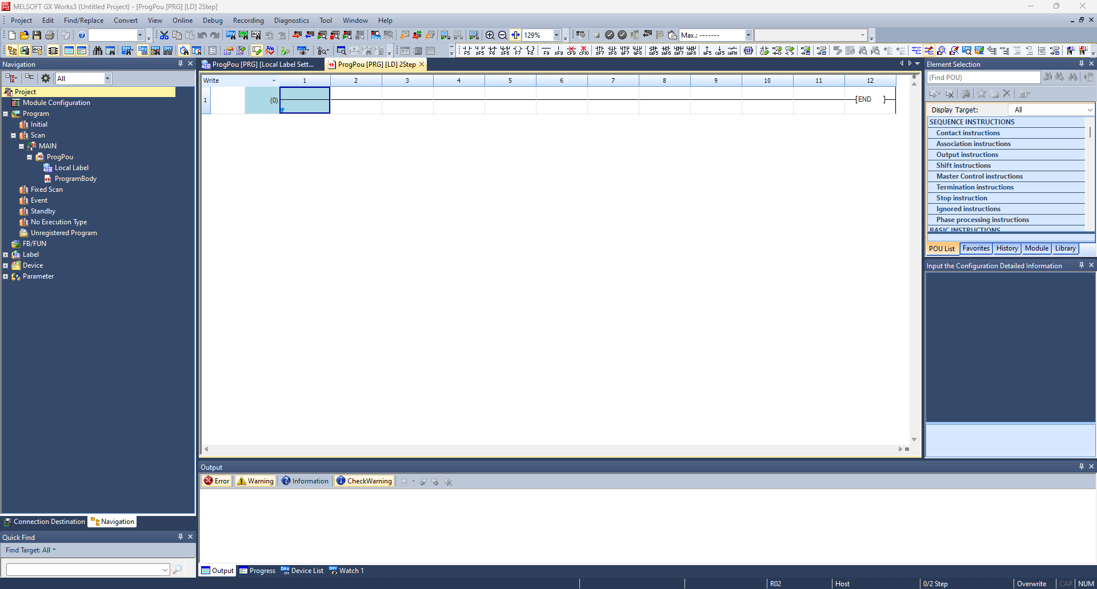Toggle the Warning filter in Output

click(x=255, y=481)
